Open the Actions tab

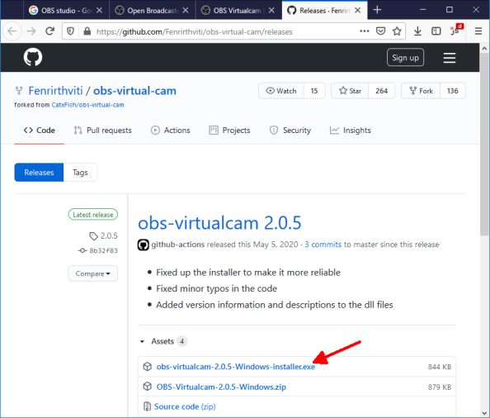pyautogui.click(x=171, y=131)
